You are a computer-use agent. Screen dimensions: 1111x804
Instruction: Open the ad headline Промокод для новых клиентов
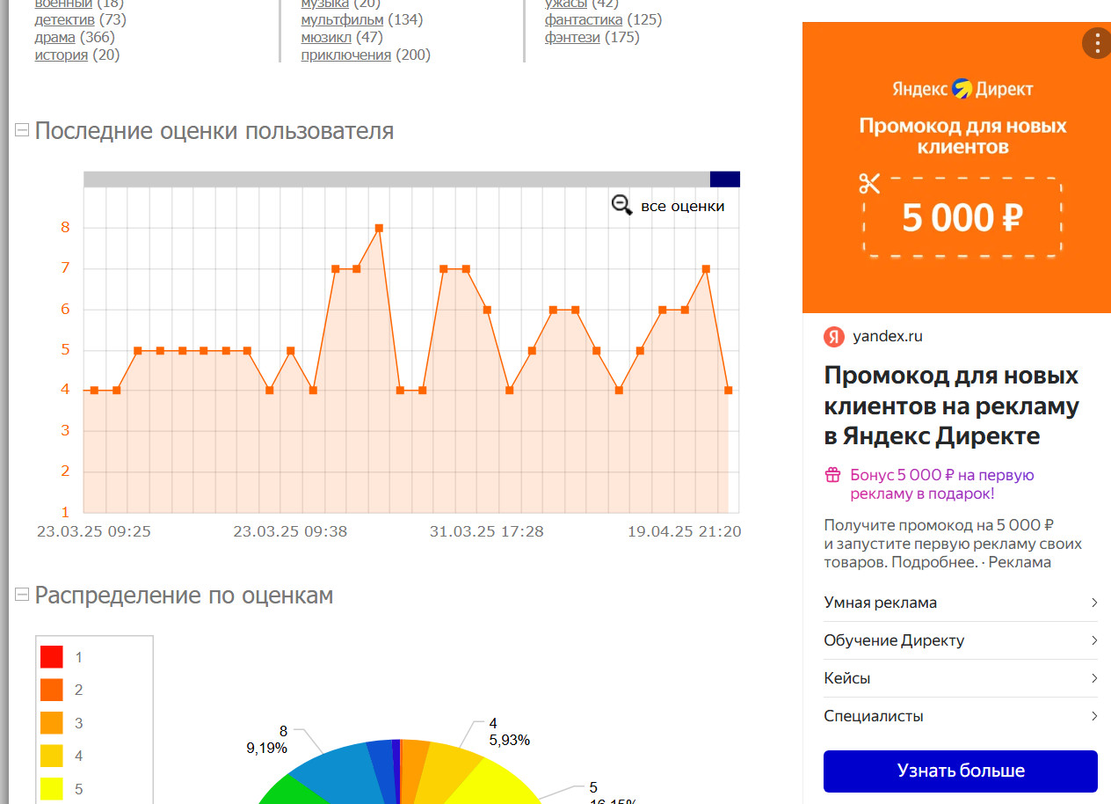pyautogui.click(x=952, y=406)
